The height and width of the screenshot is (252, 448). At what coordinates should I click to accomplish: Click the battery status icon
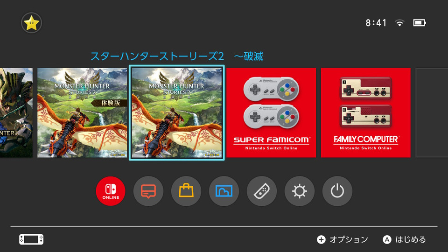pos(420,23)
